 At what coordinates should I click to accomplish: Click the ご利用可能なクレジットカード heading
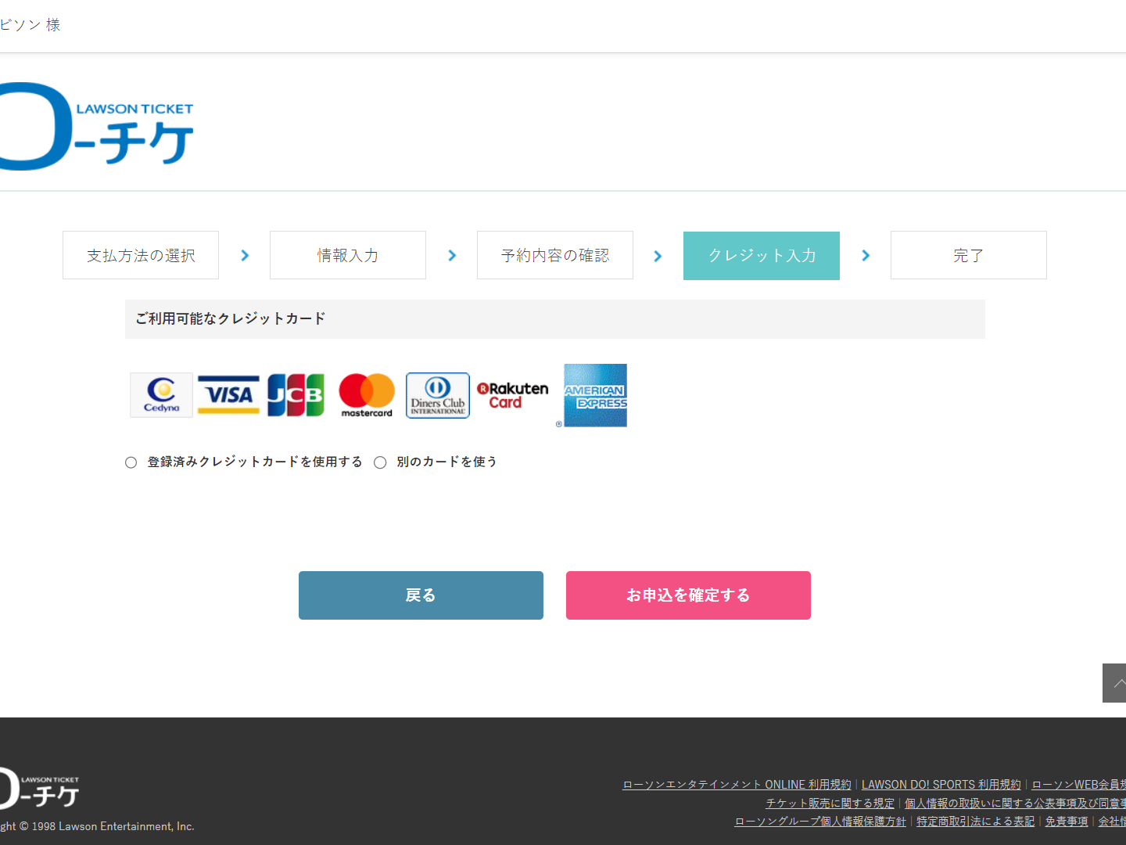(231, 318)
